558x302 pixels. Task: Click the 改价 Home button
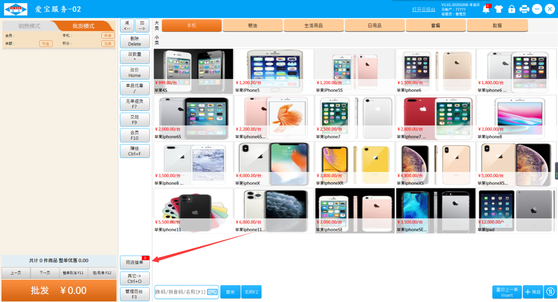coord(134,73)
